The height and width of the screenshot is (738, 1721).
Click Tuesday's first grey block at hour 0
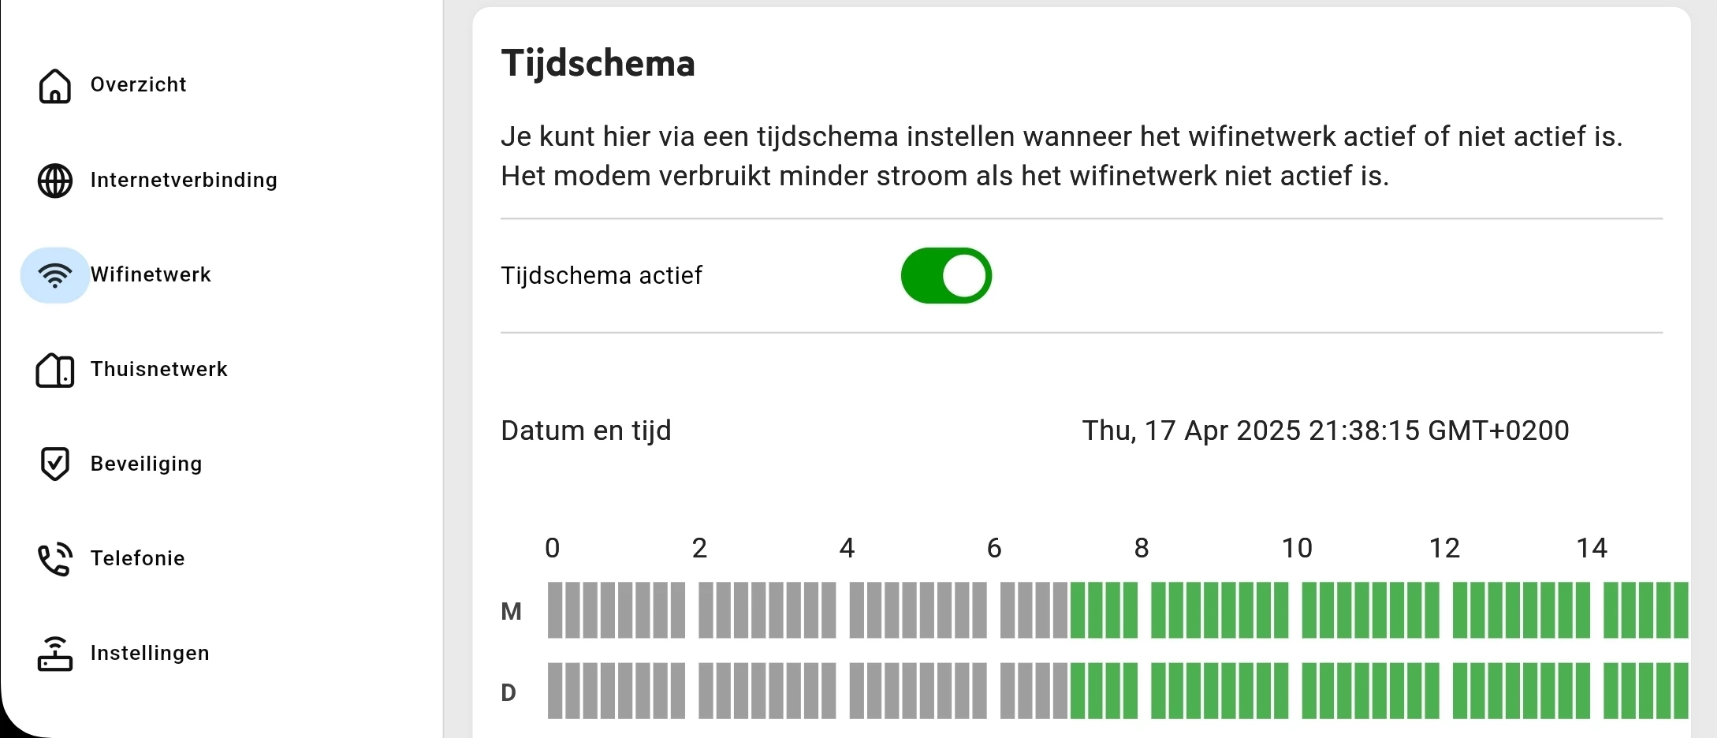tap(556, 691)
